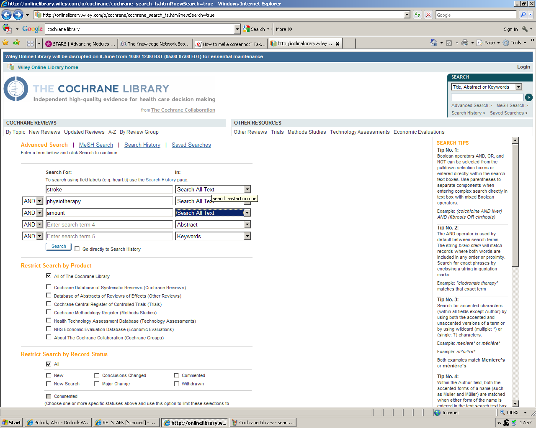Refresh the page with the green arrows icon
The image size is (536, 428).
[417, 15]
